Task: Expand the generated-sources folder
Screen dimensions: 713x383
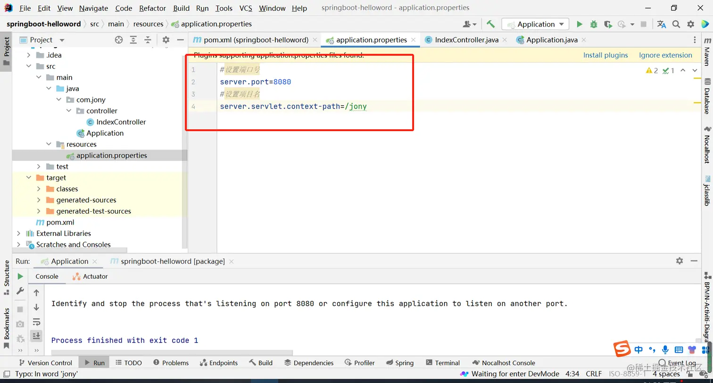Action: [39, 200]
